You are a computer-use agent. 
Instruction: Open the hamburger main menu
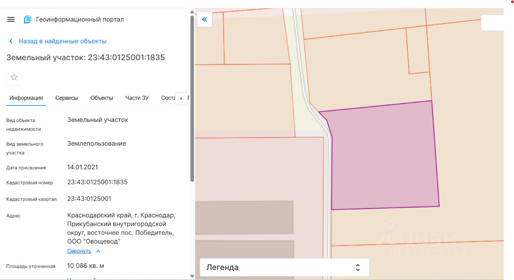pos(11,19)
